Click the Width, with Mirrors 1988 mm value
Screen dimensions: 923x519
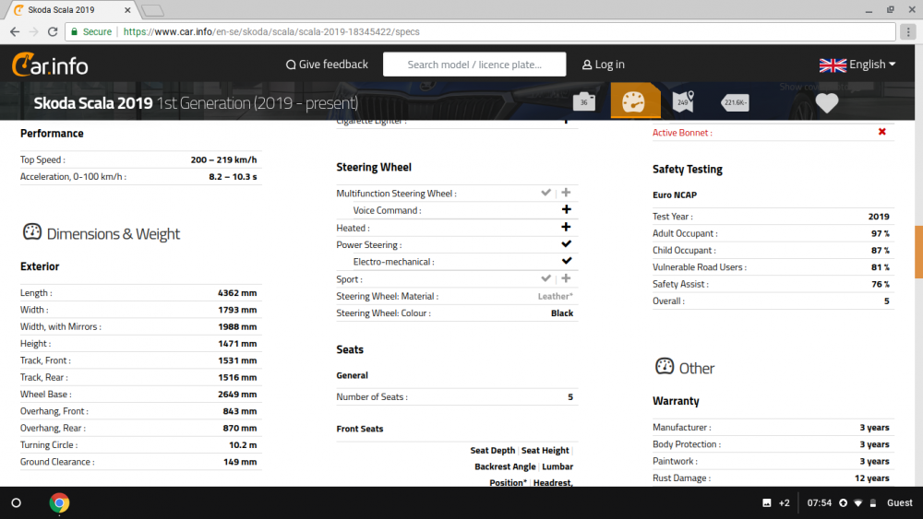click(x=237, y=327)
